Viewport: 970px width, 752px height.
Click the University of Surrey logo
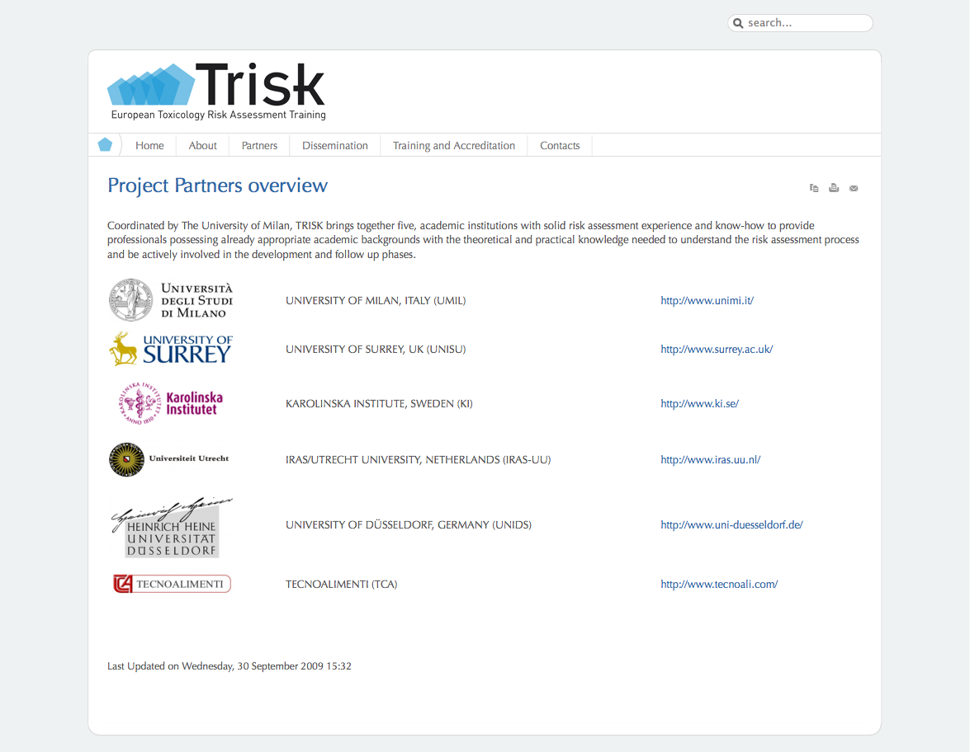(x=171, y=349)
